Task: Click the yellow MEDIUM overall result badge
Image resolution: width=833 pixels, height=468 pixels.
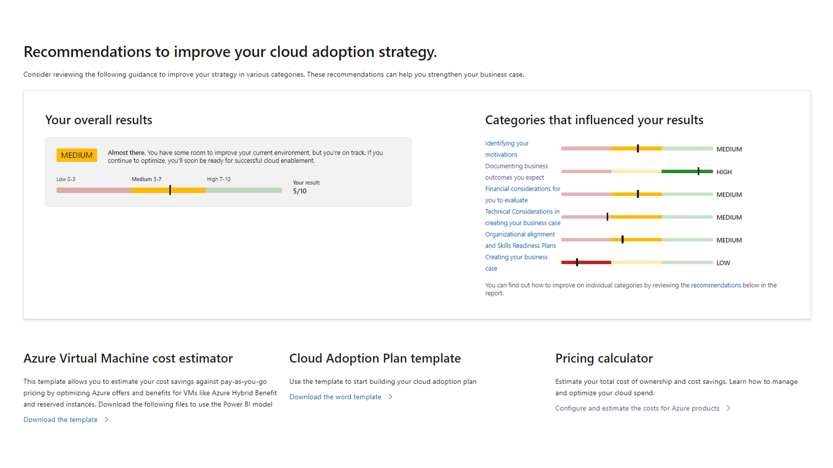Action: click(76, 155)
